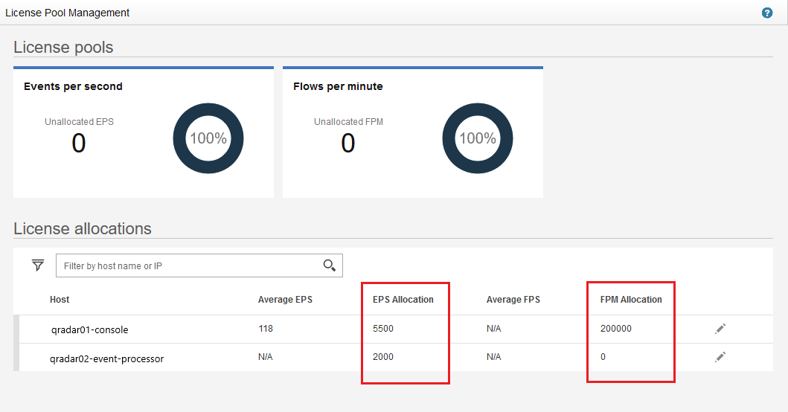Select the qradar01-console host row
This screenshot has width=788, height=412.
click(393, 329)
